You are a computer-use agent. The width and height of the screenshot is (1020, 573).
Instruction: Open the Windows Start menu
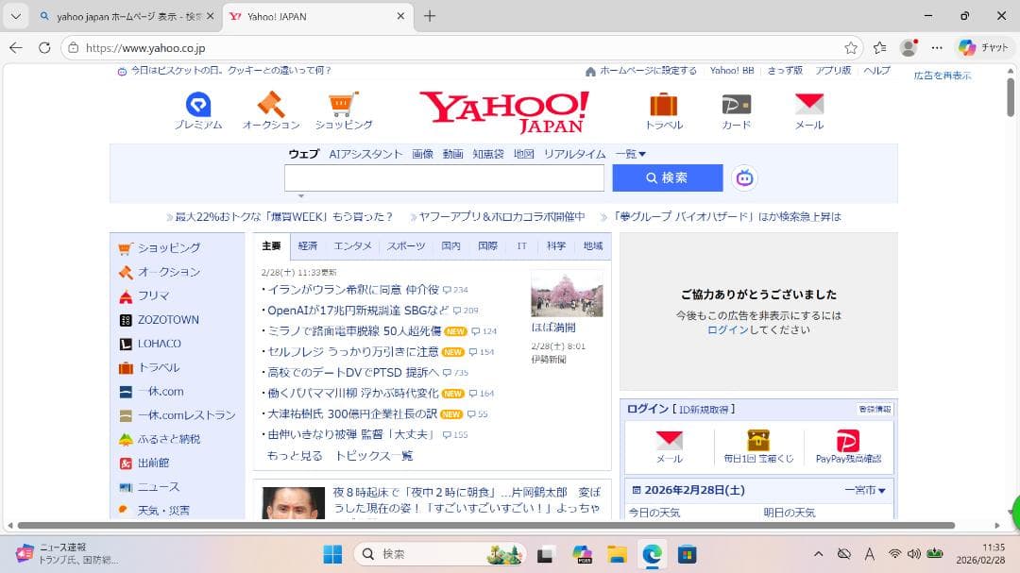click(x=332, y=554)
